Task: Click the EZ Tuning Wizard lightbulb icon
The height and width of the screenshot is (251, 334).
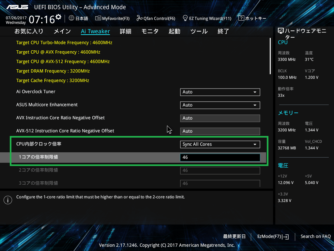Action: (x=185, y=18)
